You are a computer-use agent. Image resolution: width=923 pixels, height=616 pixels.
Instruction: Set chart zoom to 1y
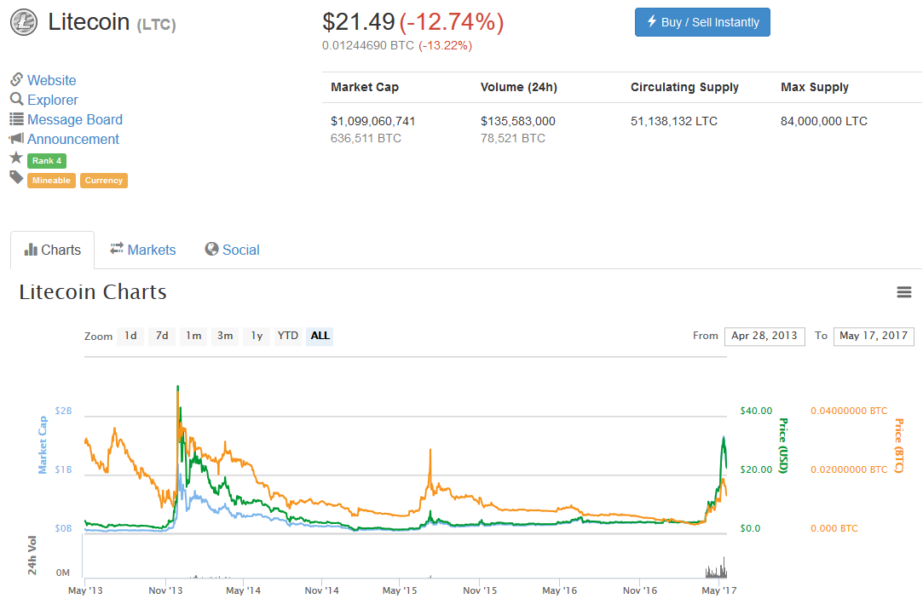pyautogui.click(x=257, y=336)
